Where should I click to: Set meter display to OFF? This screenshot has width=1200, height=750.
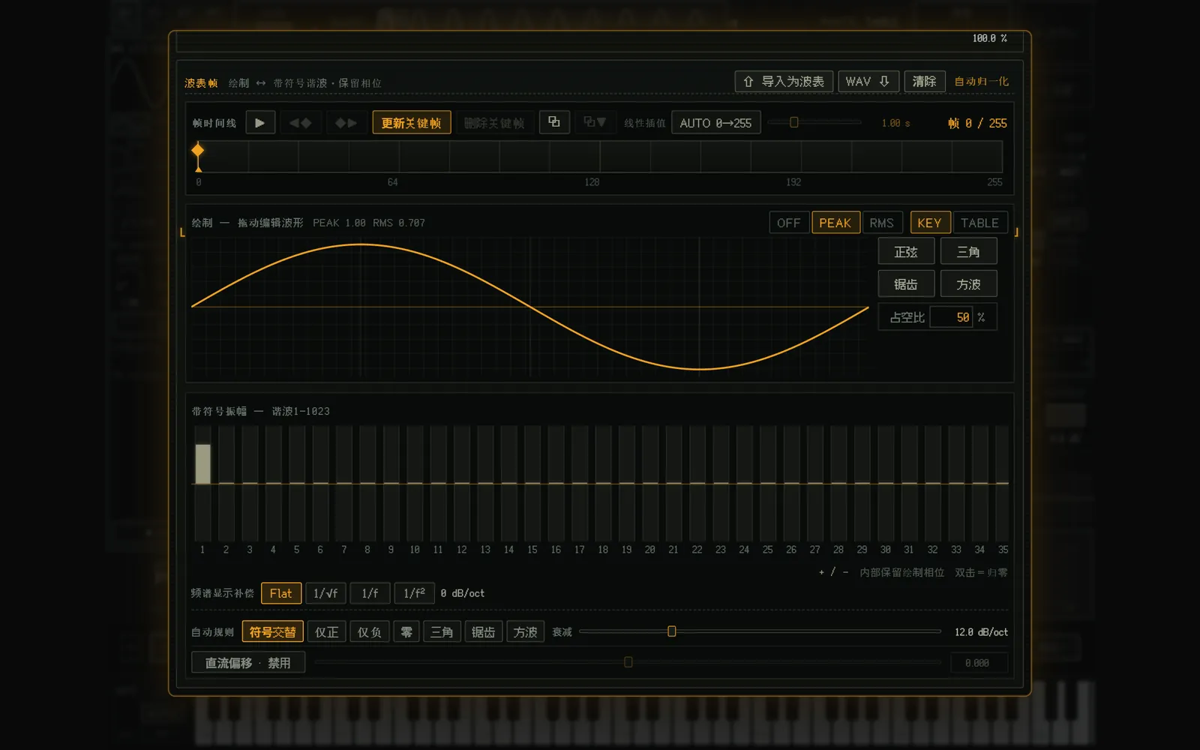(x=789, y=223)
